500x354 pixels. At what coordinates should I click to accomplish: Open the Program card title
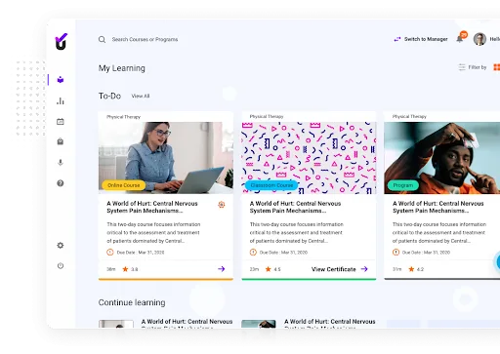pyautogui.click(x=438, y=207)
